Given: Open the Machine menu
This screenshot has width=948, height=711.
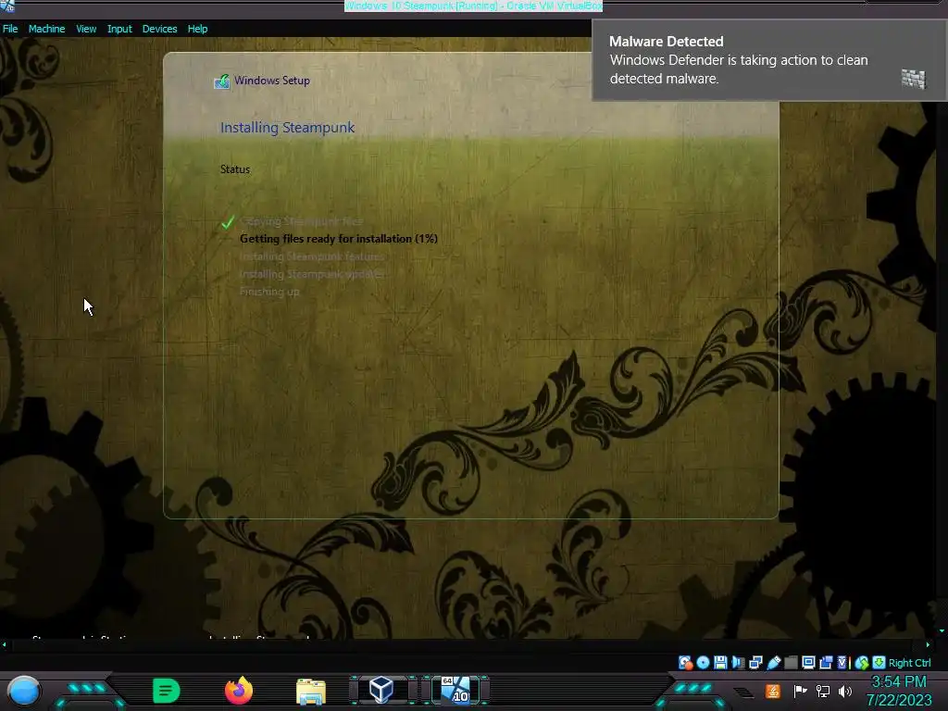Looking at the screenshot, I should (46, 29).
